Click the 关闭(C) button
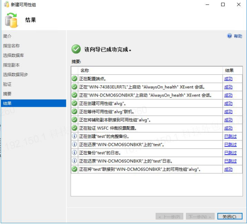This screenshot has width=247, height=224. (x=230, y=216)
